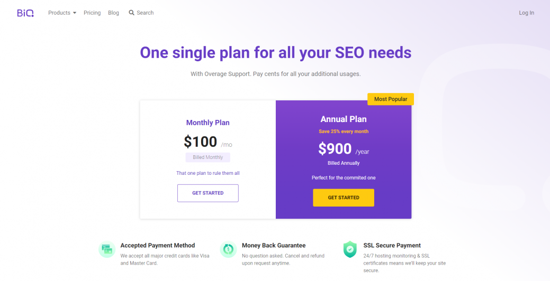
Task: Click the BiQ logo in header
Action: [25, 13]
